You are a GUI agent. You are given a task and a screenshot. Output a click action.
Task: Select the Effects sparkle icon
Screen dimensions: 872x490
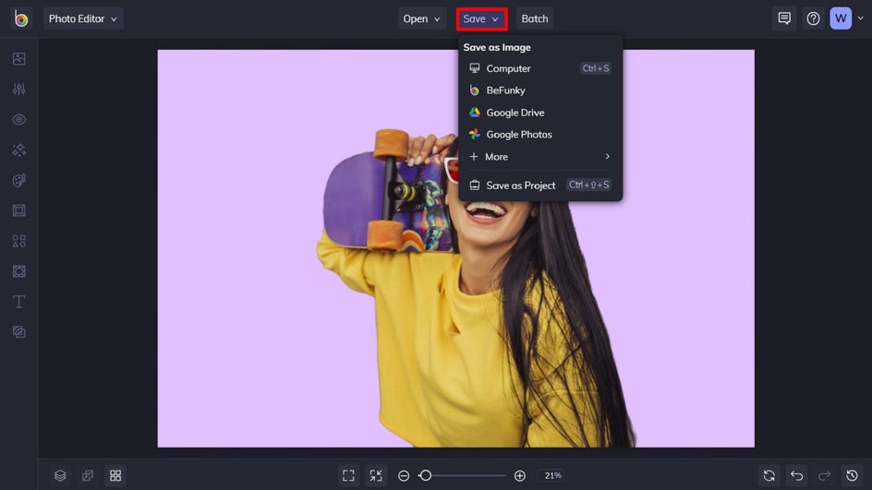click(x=18, y=150)
